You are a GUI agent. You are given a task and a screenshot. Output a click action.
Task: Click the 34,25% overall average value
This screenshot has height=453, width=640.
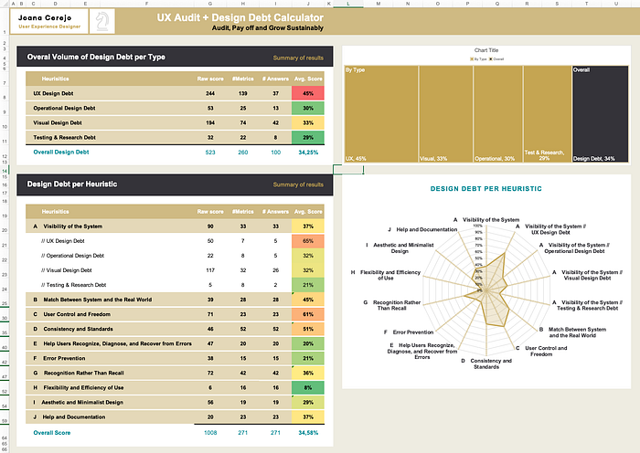[308, 153]
